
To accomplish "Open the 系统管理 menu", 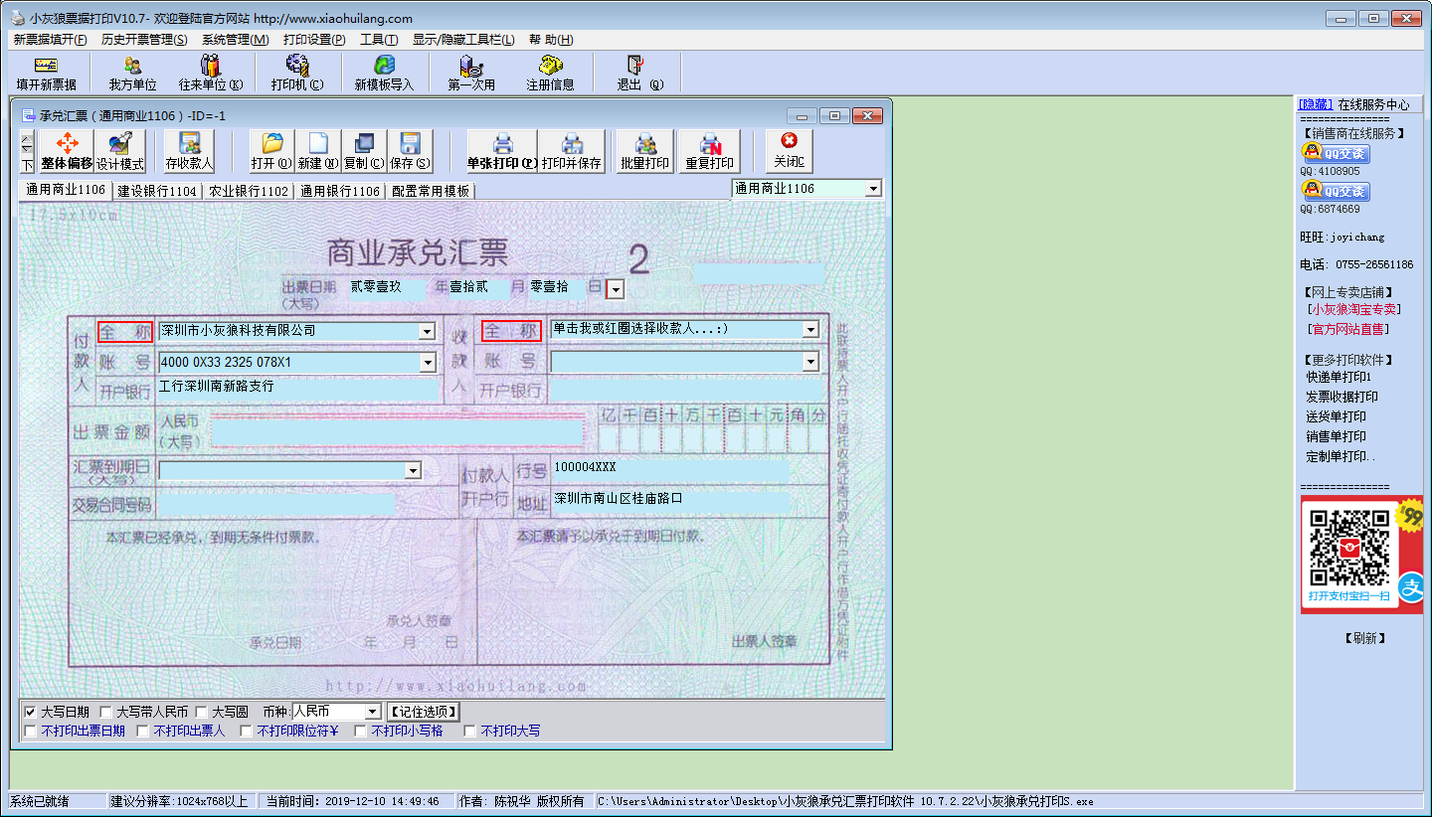I will (235, 40).
